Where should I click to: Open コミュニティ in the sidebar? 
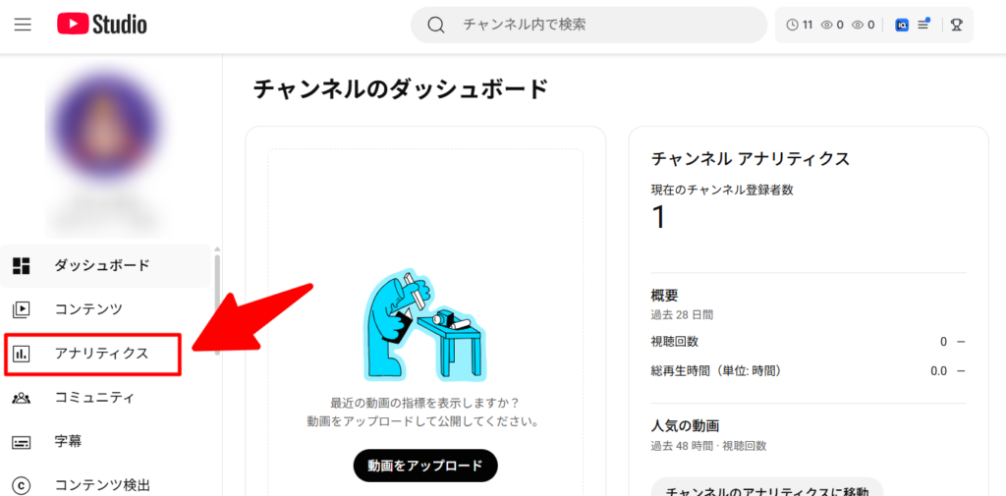(106, 398)
